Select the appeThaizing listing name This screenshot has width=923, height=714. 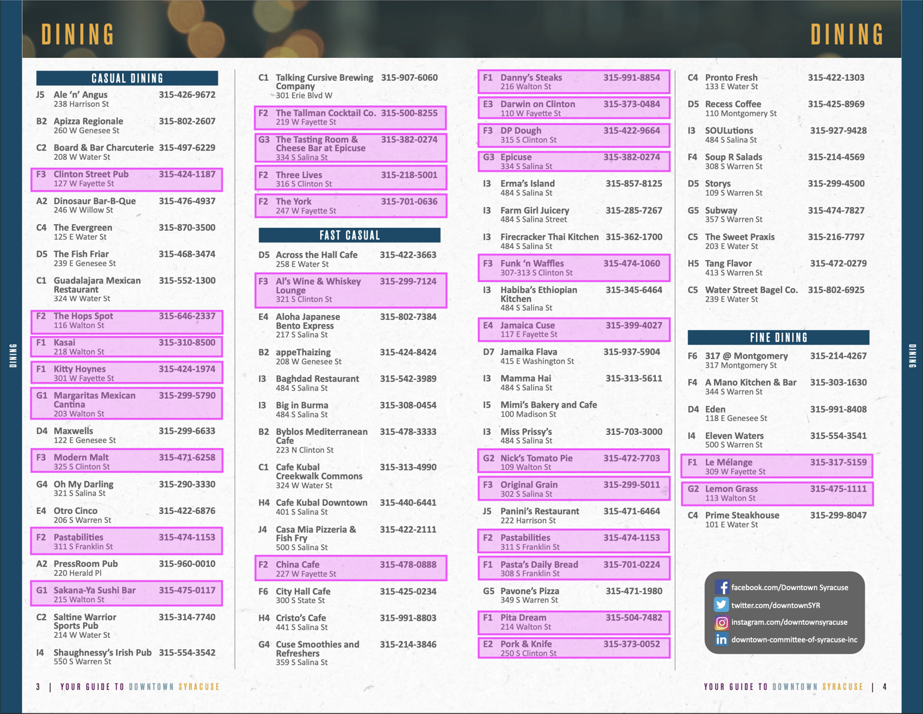pos(303,352)
